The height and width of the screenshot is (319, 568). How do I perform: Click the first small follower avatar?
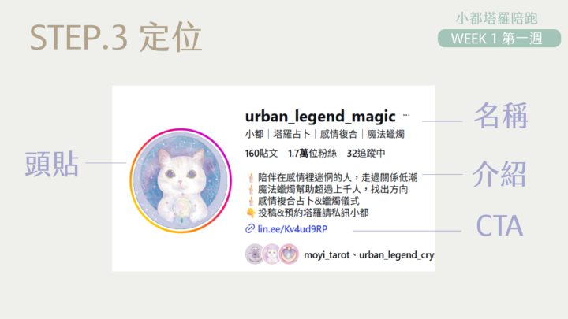click(254, 254)
